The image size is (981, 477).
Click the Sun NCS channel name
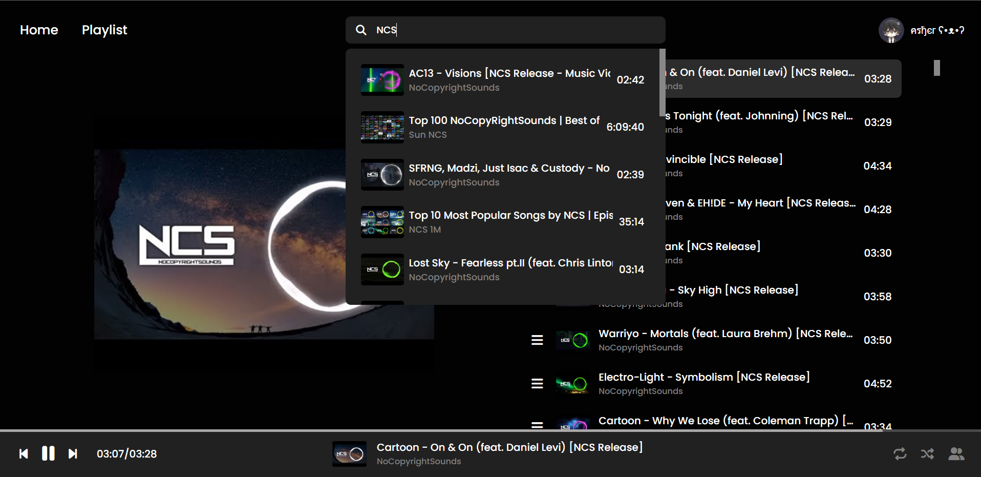point(428,135)
